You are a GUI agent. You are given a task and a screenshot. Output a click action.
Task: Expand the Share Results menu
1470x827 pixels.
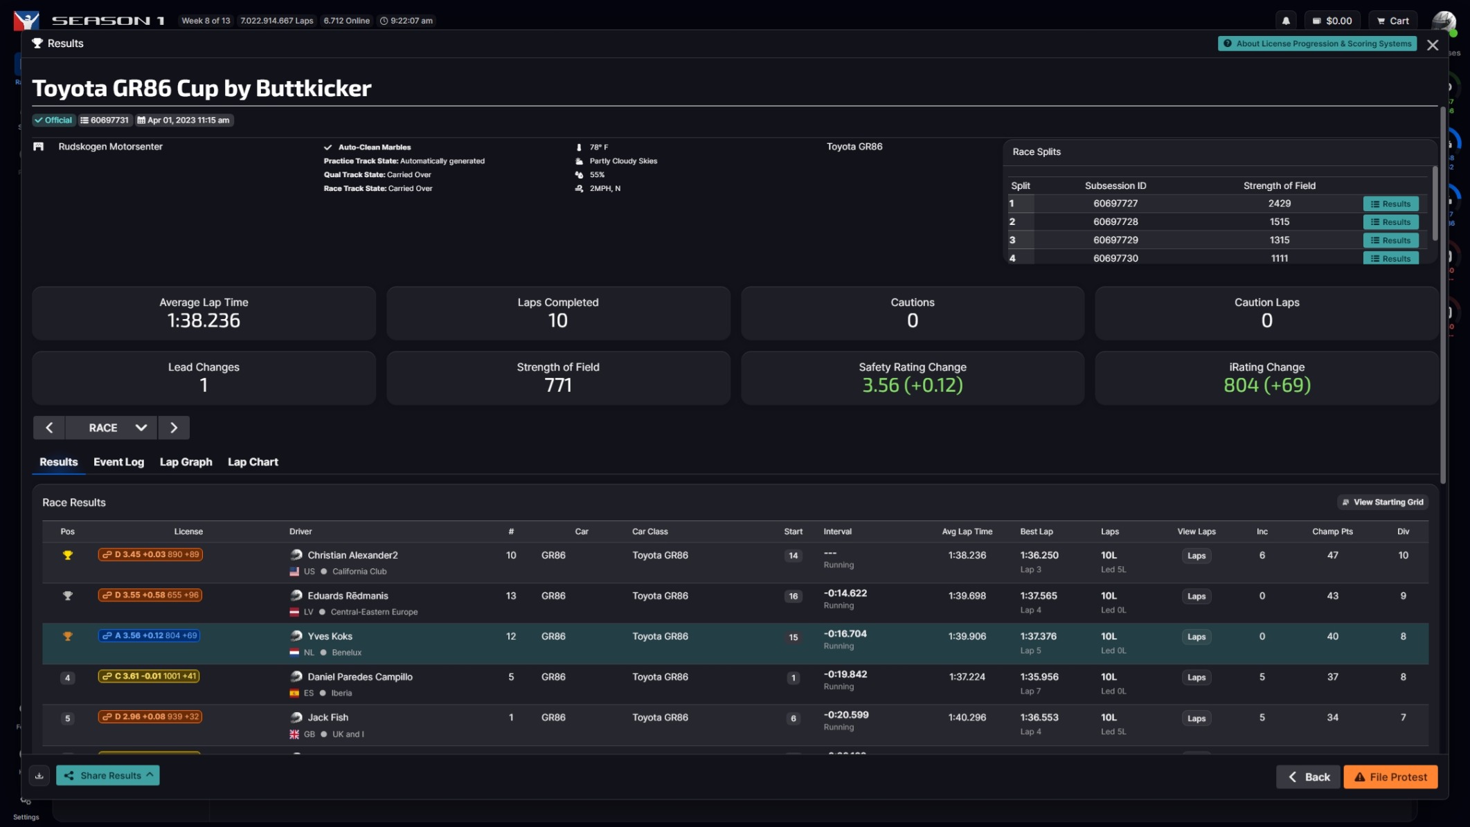click(108, 776)
